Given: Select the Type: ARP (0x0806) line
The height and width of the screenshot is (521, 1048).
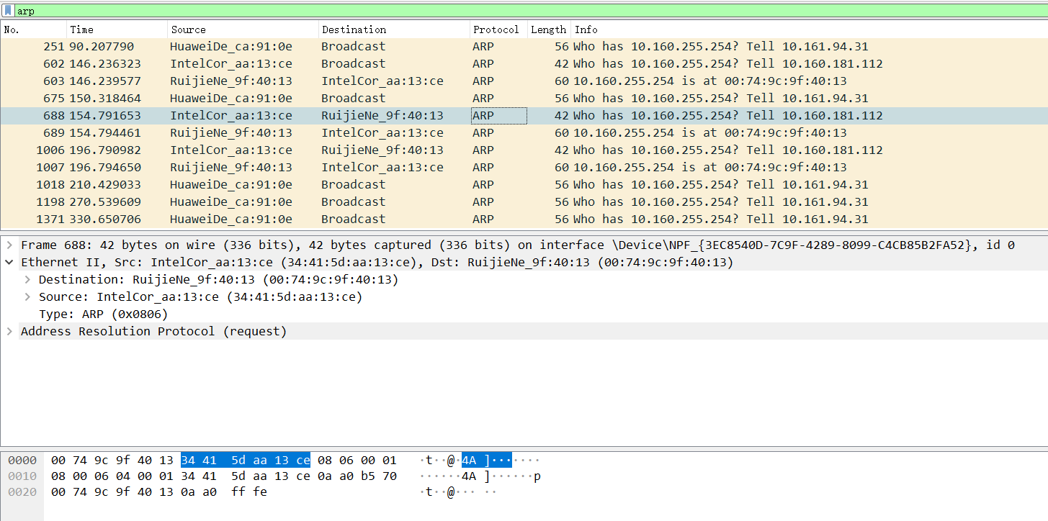Looking at the screenshot, I should [103, 314].
